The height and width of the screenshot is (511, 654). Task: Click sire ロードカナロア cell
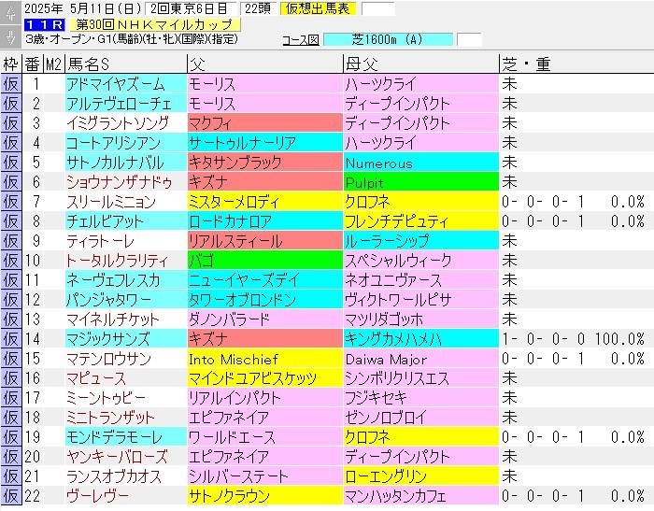coord(264,221)
